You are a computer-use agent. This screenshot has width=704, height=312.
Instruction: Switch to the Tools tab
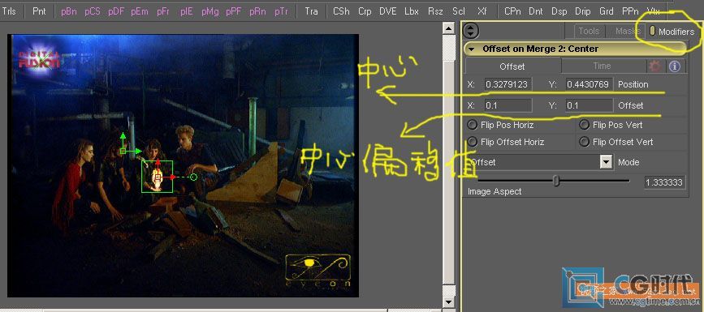[589, 31]
